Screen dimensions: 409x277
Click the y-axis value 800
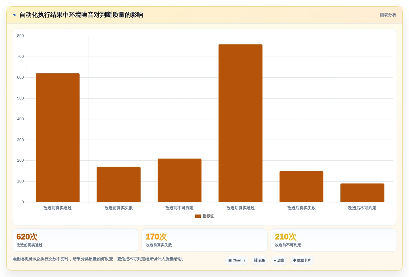20,36
